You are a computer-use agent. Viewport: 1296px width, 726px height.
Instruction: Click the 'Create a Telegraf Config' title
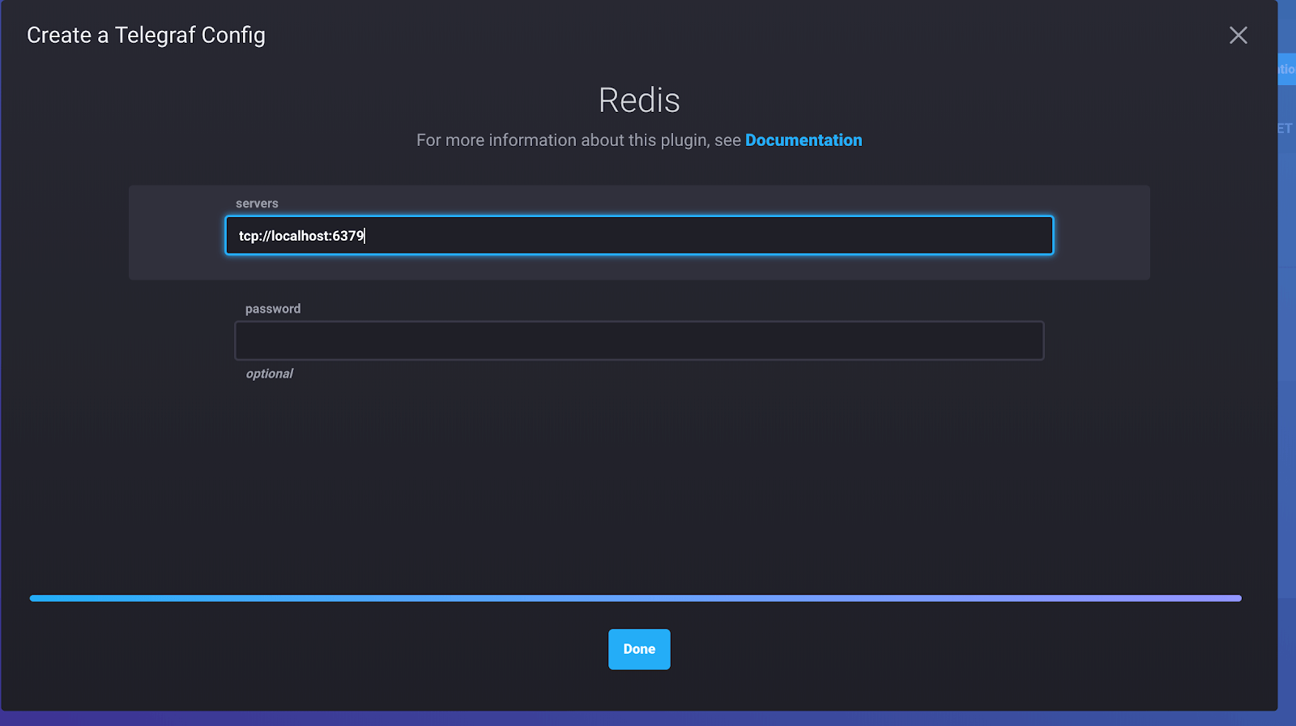(x=146, y=36)
